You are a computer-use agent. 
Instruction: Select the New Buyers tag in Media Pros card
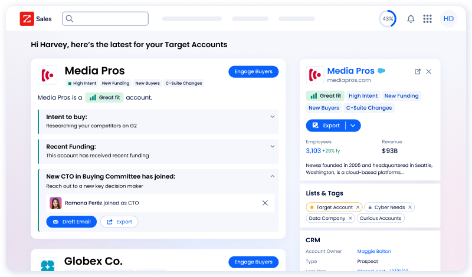[147, 83]
